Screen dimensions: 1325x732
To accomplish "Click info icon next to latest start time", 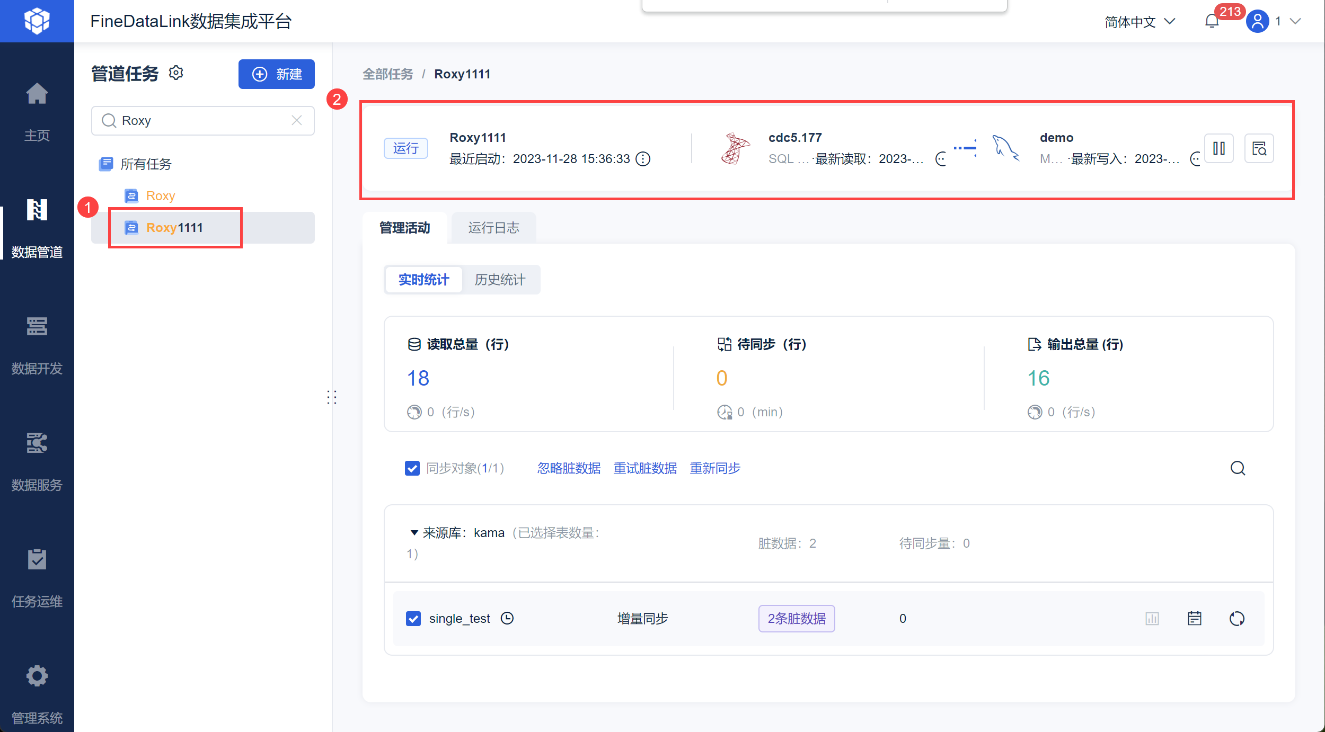I will click(x=643, y=159).
